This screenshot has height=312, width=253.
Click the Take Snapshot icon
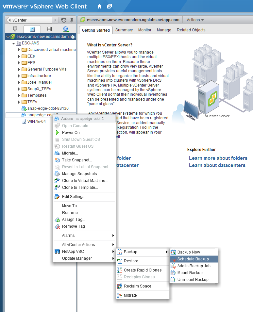pos(57,160)
